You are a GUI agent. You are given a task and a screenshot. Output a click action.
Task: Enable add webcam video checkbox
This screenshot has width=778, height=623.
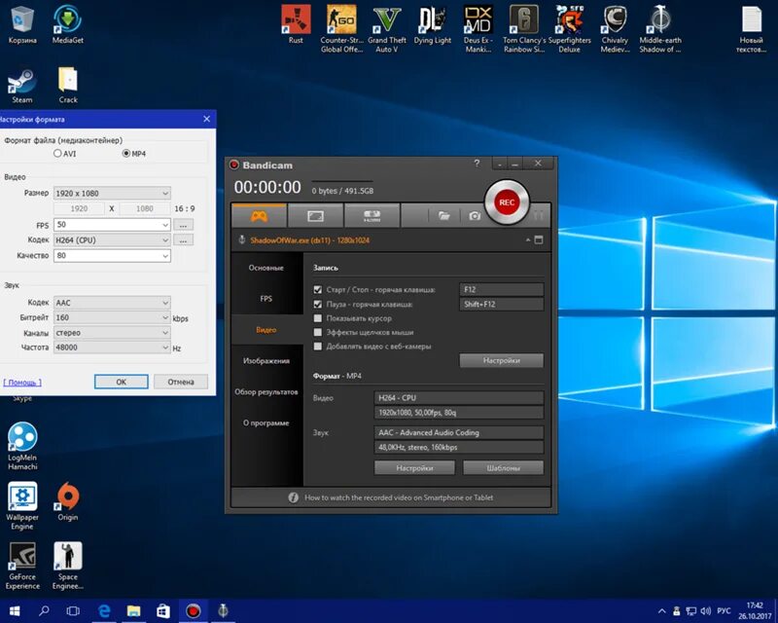pos(318,347)
